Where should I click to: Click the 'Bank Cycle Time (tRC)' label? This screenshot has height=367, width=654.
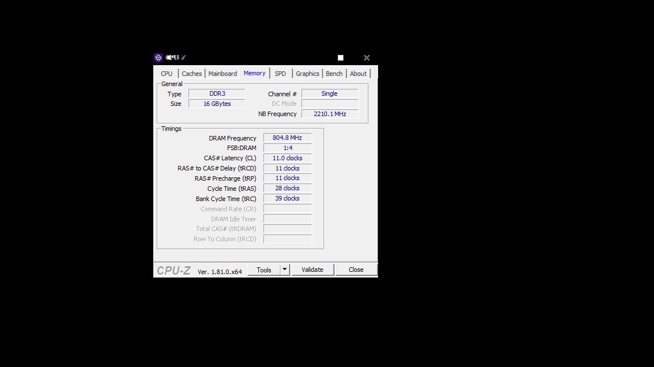click(x=226, y=199)
